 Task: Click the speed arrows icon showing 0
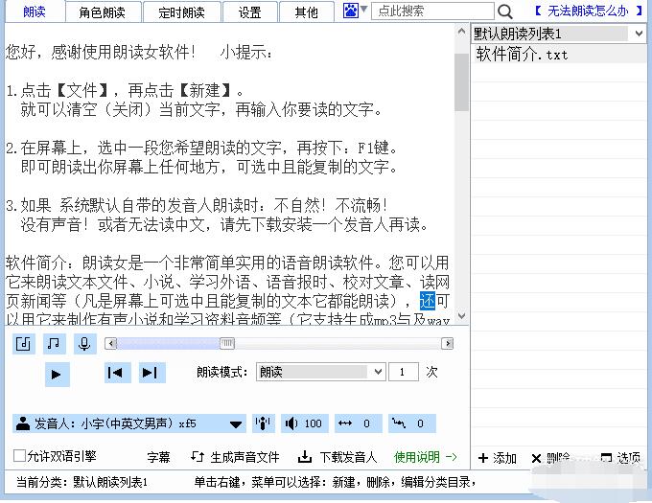pos(359,423)
